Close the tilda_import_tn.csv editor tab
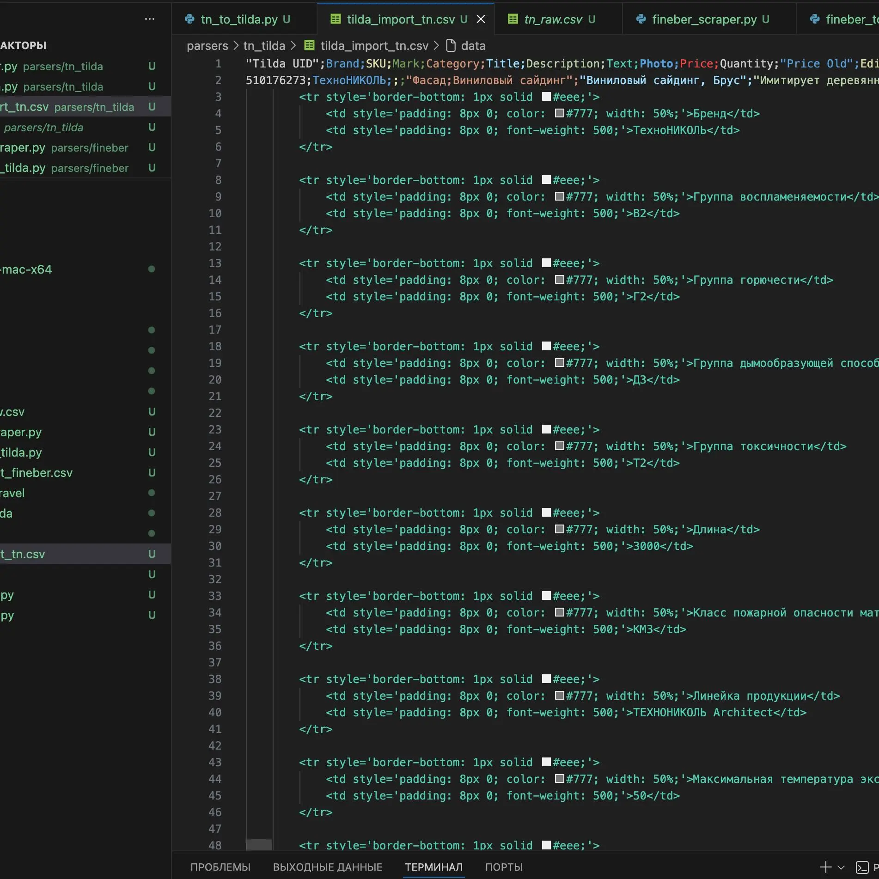This screenshot has width=879, height=879. [481, 19]
